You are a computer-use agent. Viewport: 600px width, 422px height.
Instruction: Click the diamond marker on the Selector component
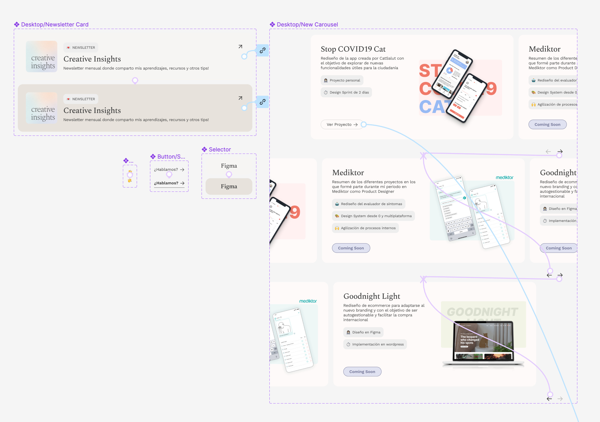coord(204,149)
